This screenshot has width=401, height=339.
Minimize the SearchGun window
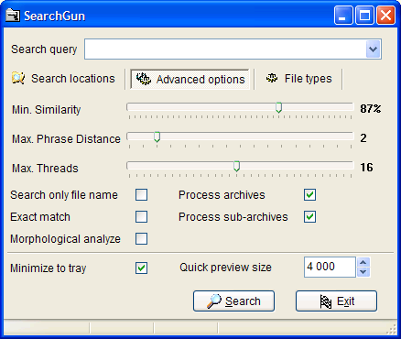click(343, 16)
